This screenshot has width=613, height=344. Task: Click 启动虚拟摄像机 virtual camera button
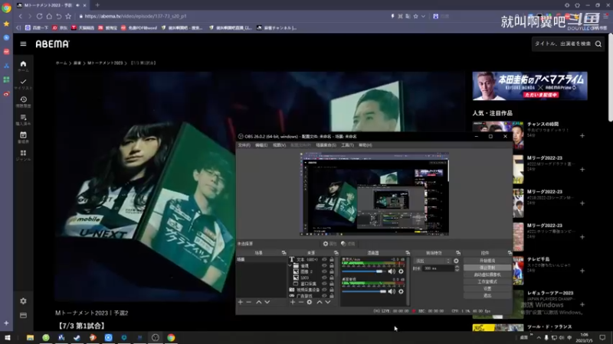pyautogui.click(x=487, y=274)
